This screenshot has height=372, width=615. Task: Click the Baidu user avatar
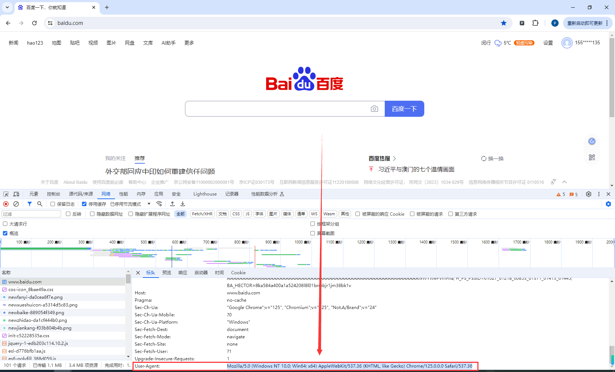coord(567,43)
